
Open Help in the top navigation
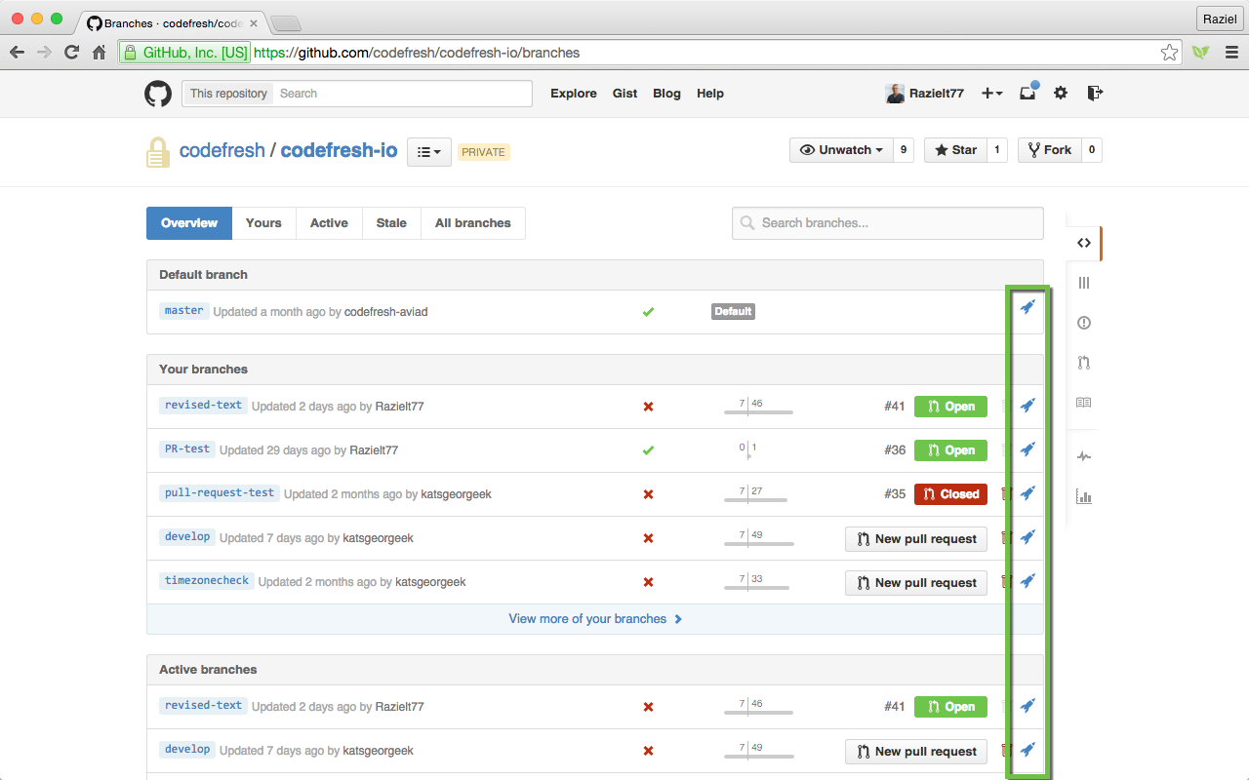(x=710, y=94)
